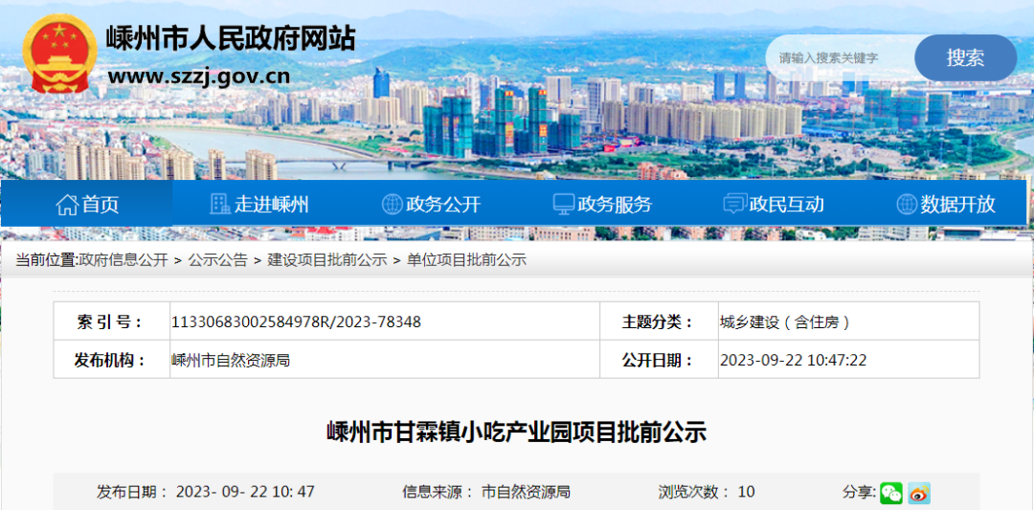The image size is (1034, 510).
Task: Click the national emblem logo
Action: [x=58, y=54]
